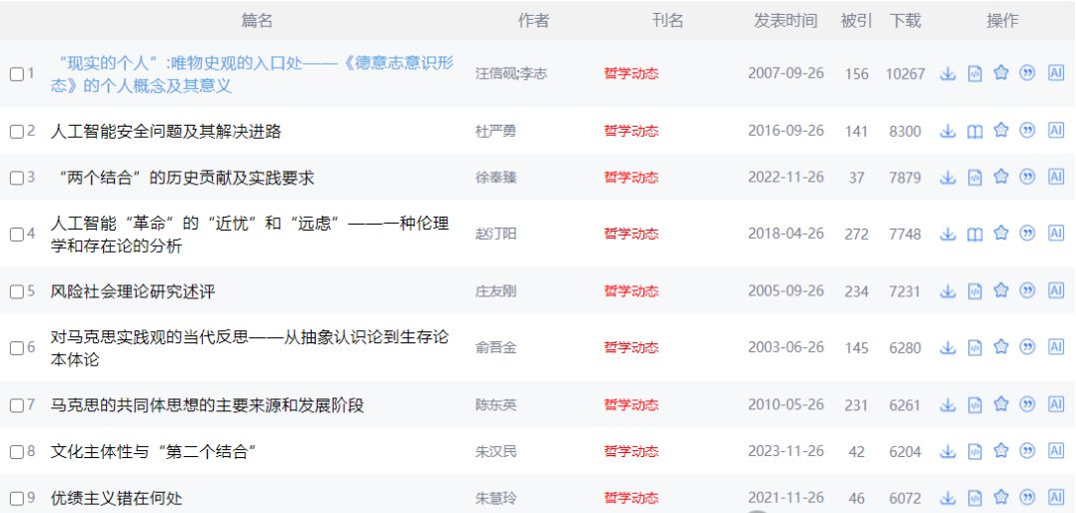The height and width of the screenshot is (513, 1076).
Task: Sort results by 下载 column header
Action: (905, 20)
